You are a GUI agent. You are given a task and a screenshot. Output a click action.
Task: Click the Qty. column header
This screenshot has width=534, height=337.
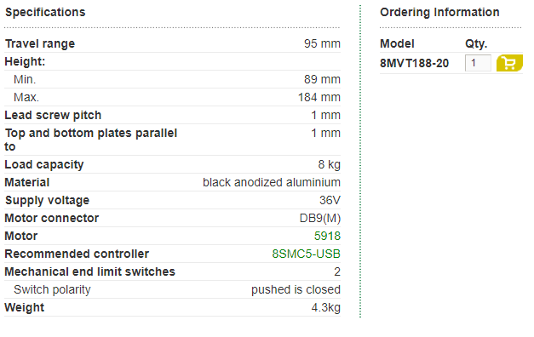(x=476, y=44)
